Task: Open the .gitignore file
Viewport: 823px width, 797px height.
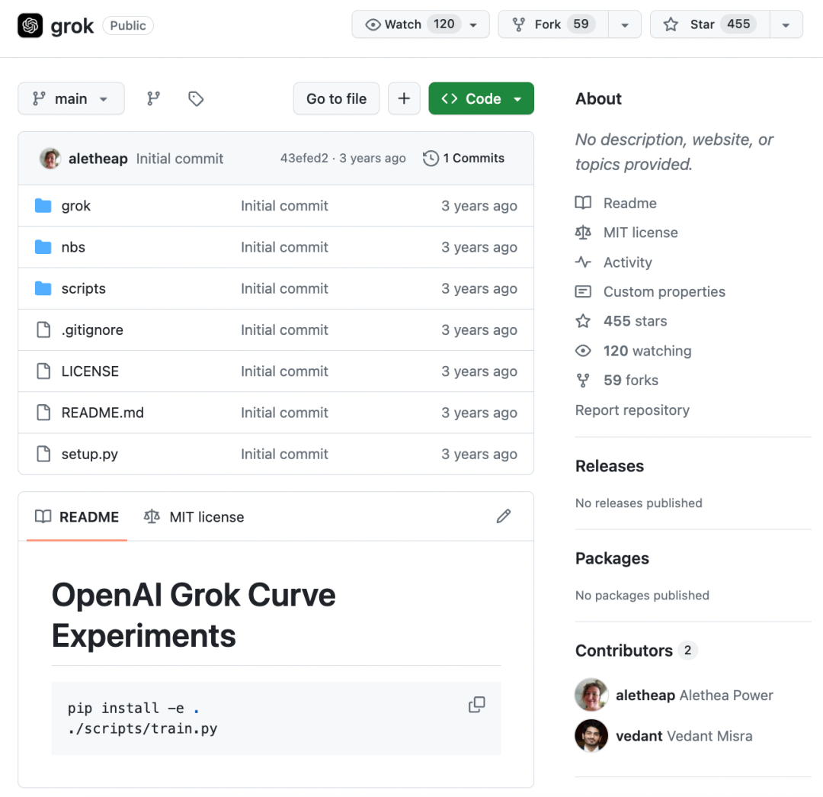Action: click(92, 330)
